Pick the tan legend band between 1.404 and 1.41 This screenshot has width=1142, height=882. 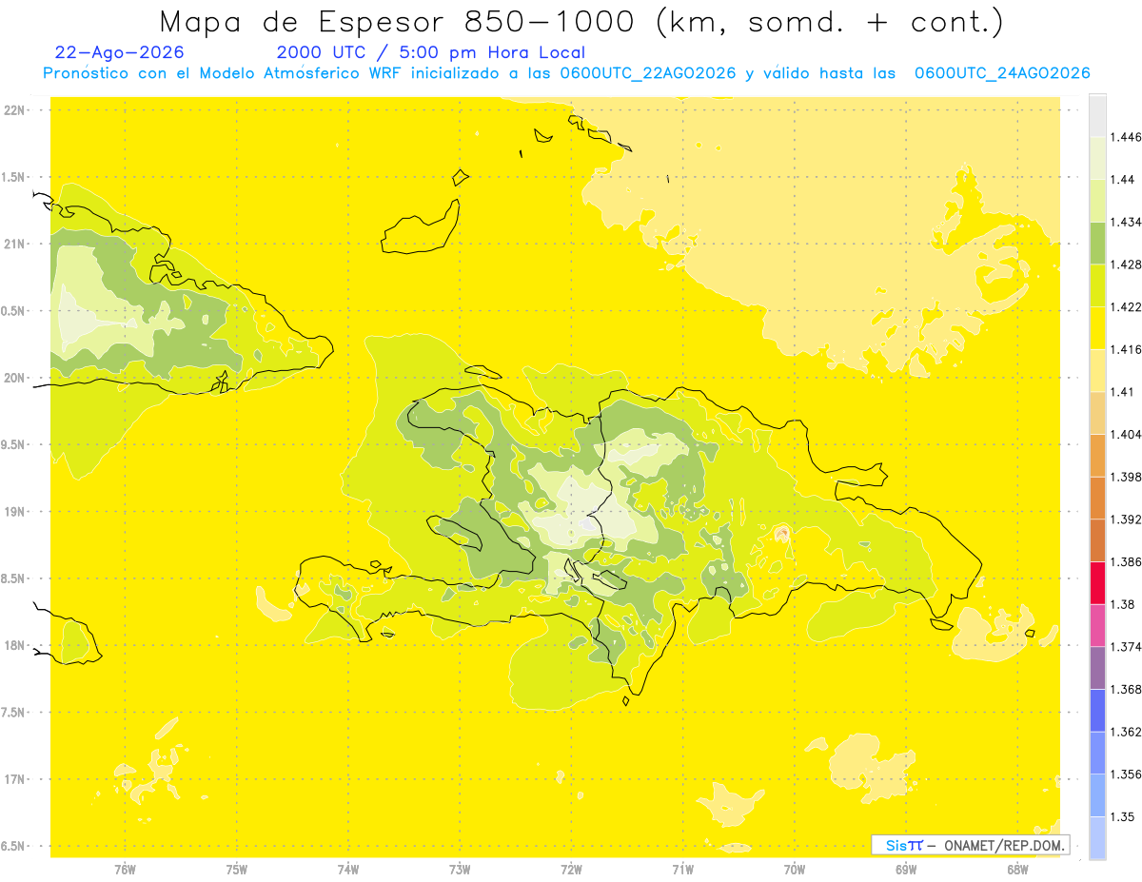point(1097,413)
